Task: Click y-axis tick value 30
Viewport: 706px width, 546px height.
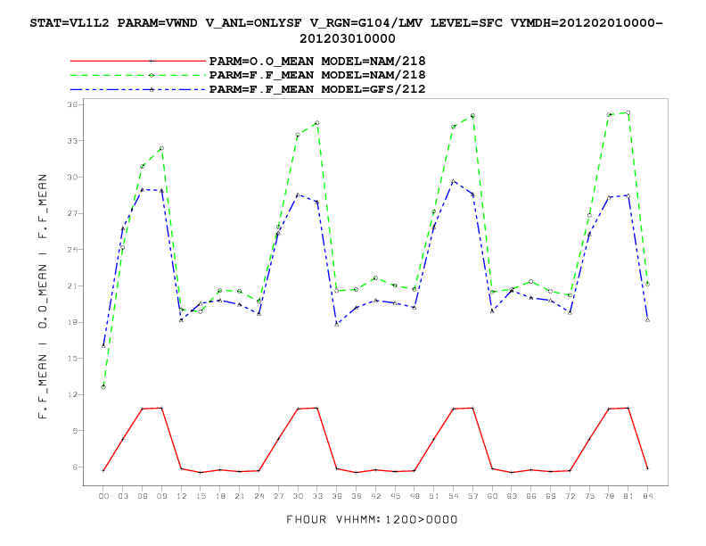Action: tap(72, 177)
